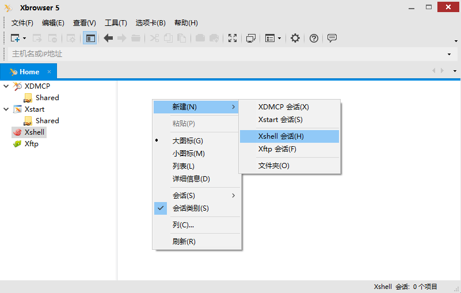This screenshot has width=461, height=293.
Task: Click the grayed-out session minus icon
Action: 52,38
